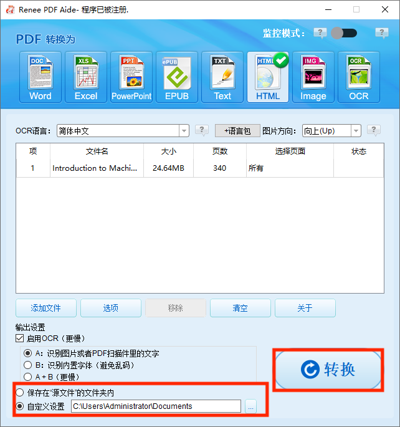
Task: Start conversion with the 转换 button
Action: tap(328, 370)
